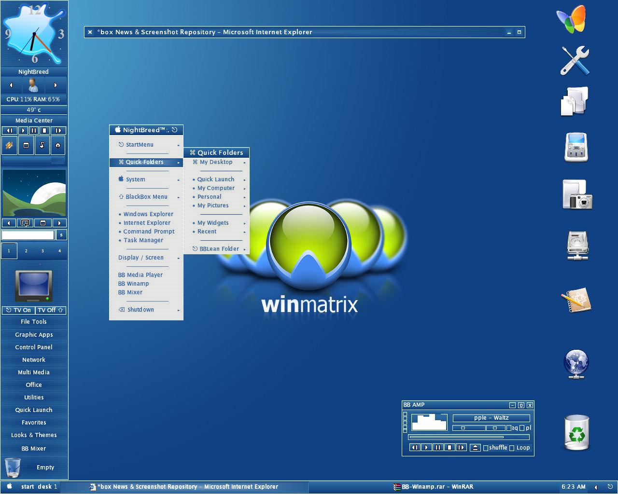The image size is (618, 494).
Task: Turn the TV on with TV On
Action: pyautogui.click(x=18, y=310)
